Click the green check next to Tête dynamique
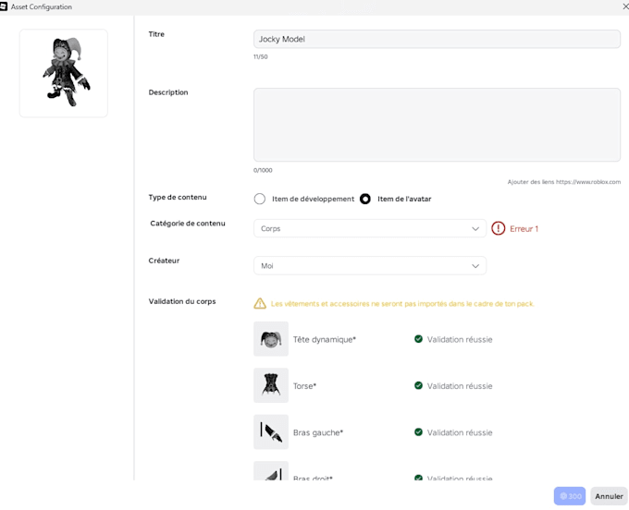The height and width of the screenshot is (510, 629). pyautogui.click(x=418, y=339)
